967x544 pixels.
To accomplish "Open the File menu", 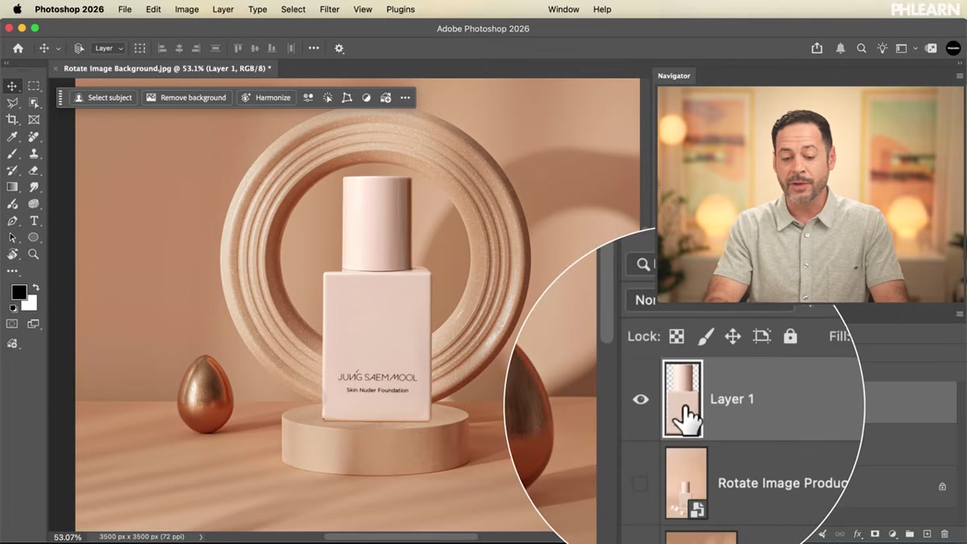I will 125,10.
